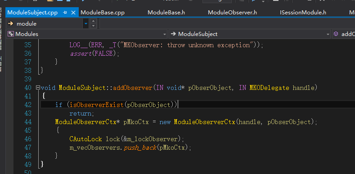Close the ModuleSubject.cpp tab
The height and width of the screenshot is (174, 355).
[73, 13]
